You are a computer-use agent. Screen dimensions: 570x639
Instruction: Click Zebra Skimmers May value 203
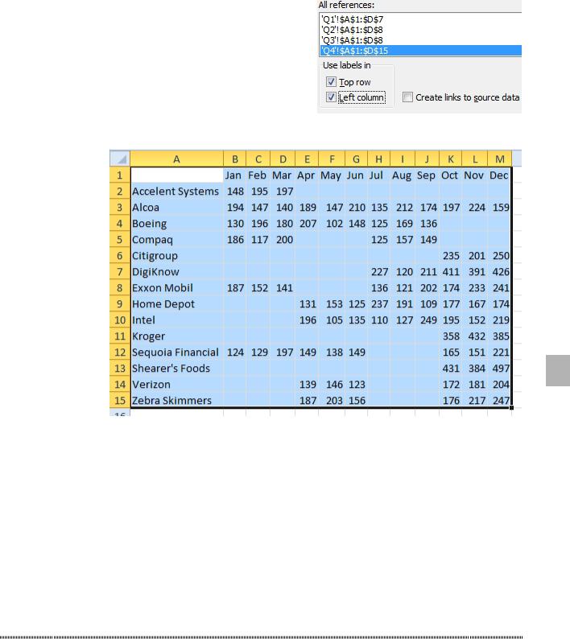pos(332,401)
